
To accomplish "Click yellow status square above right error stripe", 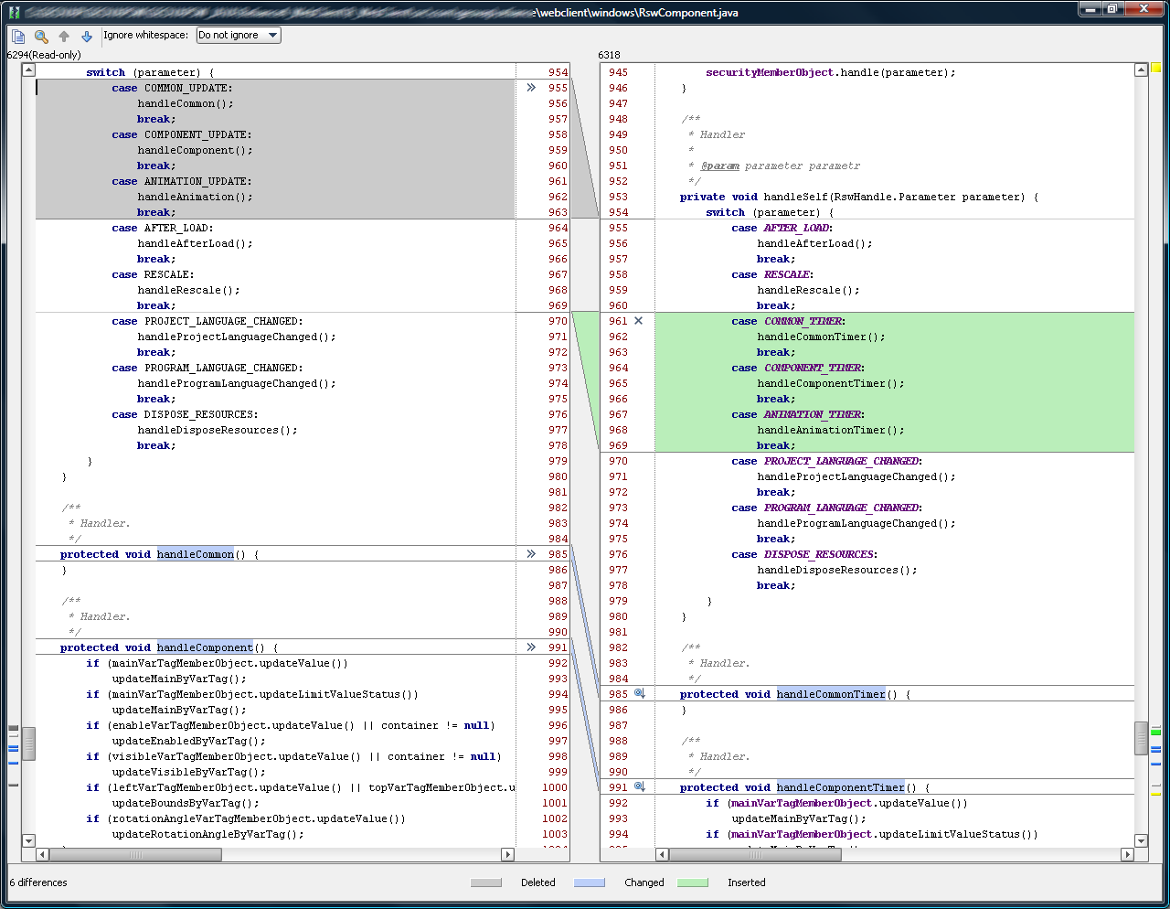I will click(1155, 67).
